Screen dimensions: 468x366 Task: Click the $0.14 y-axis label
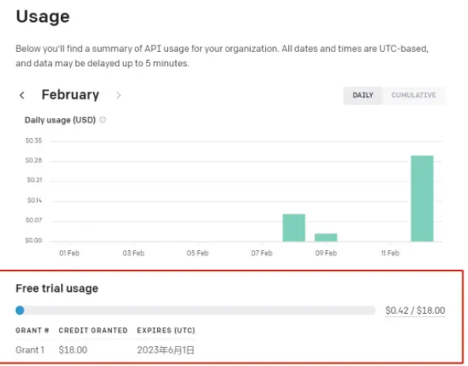click(x=35, y=200)
